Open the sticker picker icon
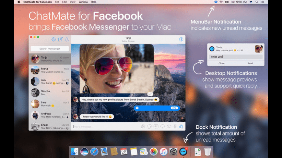The image size is (282, 158). tap(149, 126)
